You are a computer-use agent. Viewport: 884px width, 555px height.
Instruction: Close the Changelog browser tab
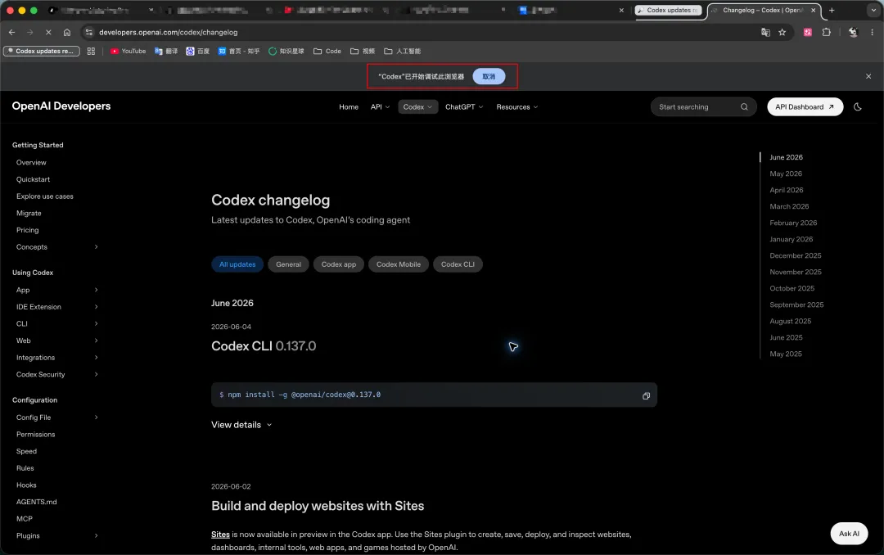[813, 10]
